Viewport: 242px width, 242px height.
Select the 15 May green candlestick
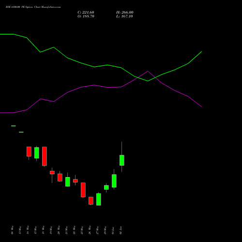coord(37,152)
